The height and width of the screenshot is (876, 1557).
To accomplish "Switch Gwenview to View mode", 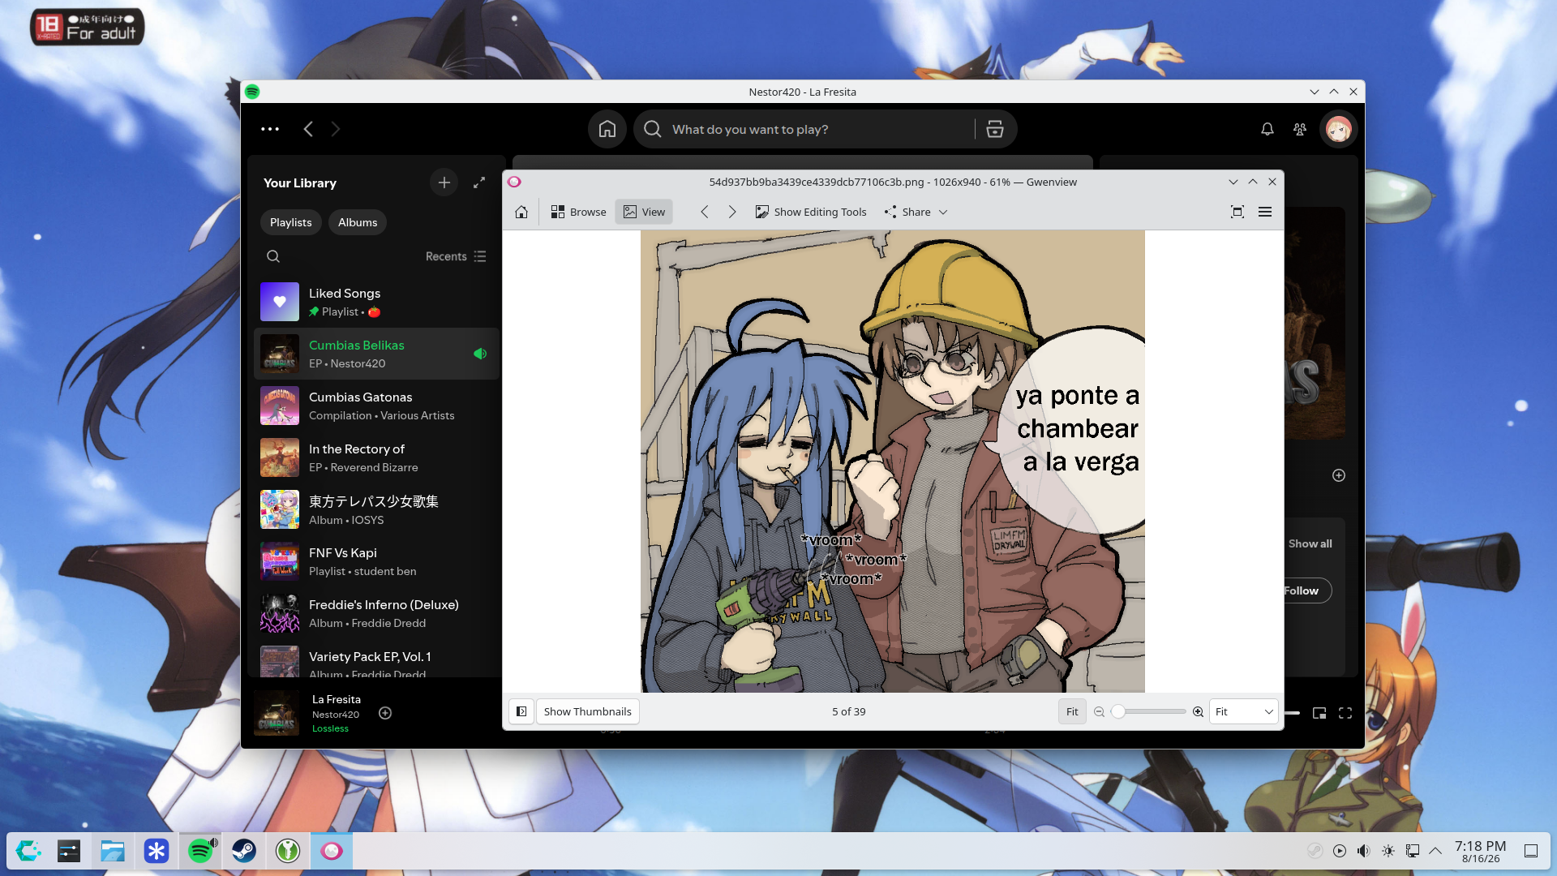I will 644,213.
